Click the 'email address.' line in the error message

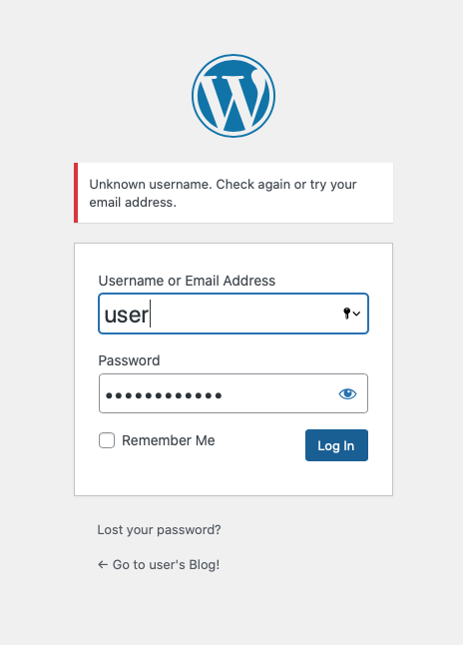pyautogui.click(x=133, y=203)
